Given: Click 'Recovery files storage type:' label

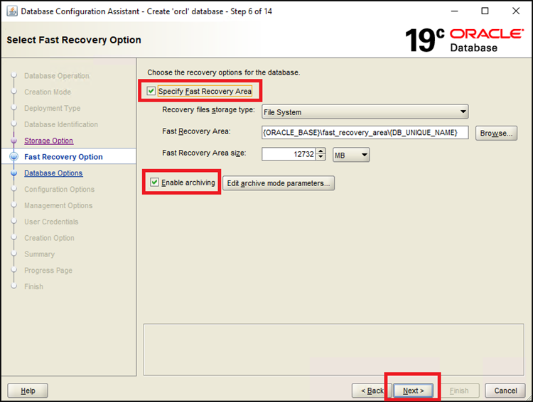Looking at the screenshot, I should 208,110.
